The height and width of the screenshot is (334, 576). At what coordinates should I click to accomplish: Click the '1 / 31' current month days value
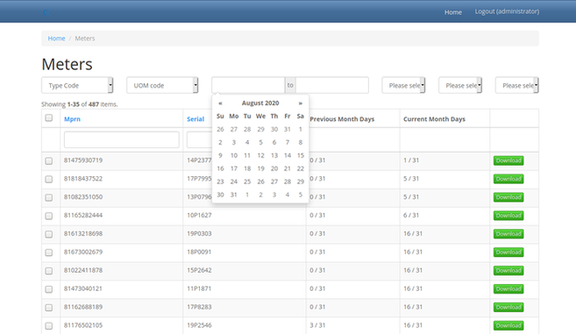[x=411, y=160]
